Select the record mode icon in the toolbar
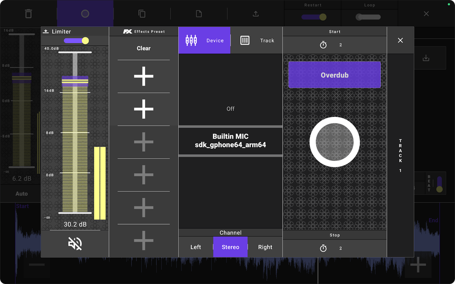 click(x=85, y=13)
